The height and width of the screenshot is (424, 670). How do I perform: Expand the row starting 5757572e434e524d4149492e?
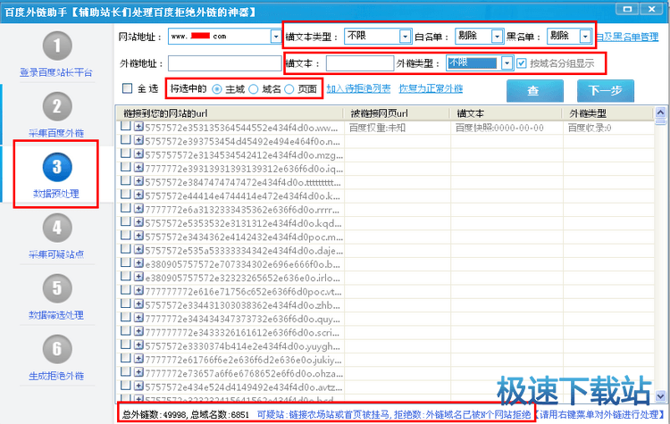pos(138,387)
